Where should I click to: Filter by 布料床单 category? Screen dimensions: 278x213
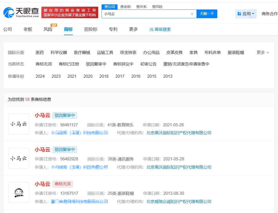213,53
